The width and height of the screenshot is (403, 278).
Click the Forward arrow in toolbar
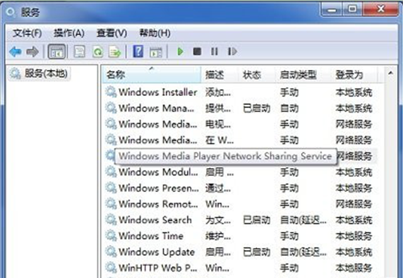[x=32, y=52]
